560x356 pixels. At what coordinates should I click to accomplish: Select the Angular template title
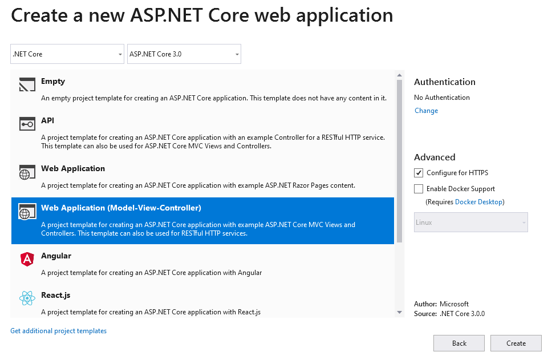tap(56, 256)
